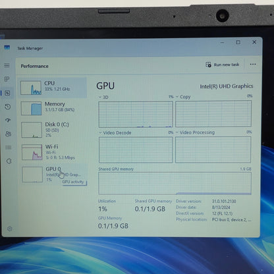Click the Video Processing graph
Viewport: 274px width, 274px height.
[213, 150]
